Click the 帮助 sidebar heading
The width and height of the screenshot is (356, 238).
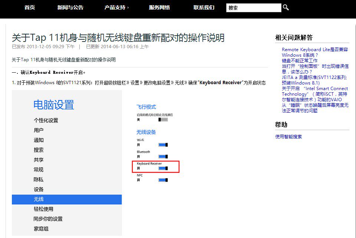(281, 125)
